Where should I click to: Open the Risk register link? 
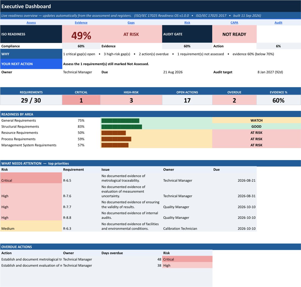[187, 22]
